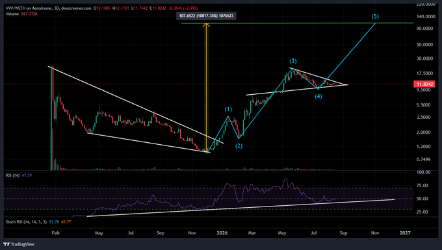The width and height of the screenshot is (442, 250).
Task: Click the Feb label on time axis
Action: point(55,233)
